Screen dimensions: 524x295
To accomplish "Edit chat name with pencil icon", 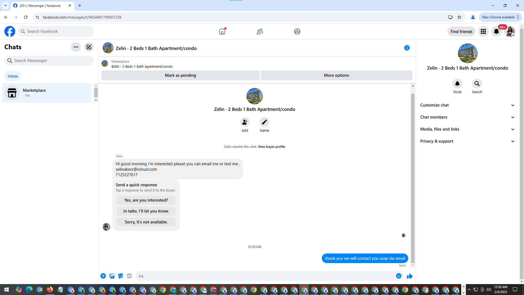I will point(264,122).
